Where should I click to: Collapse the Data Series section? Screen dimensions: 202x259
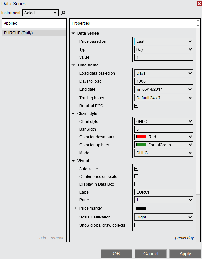click(x=73, y=33)
